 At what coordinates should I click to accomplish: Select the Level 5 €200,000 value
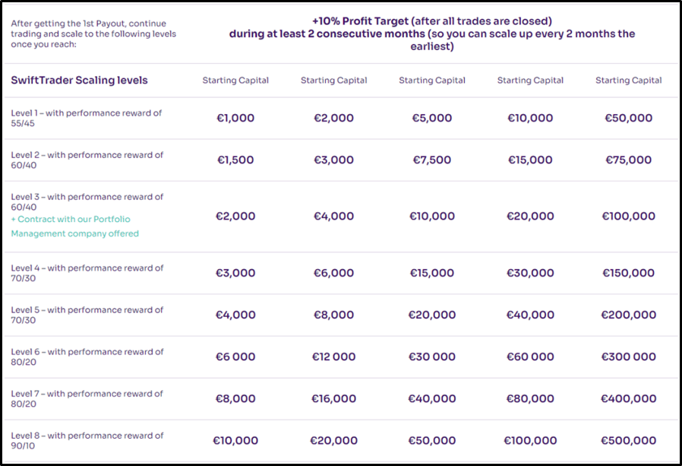pos(629,315)
